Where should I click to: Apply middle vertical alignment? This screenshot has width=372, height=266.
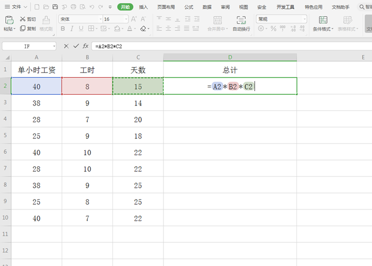(169, 19)
